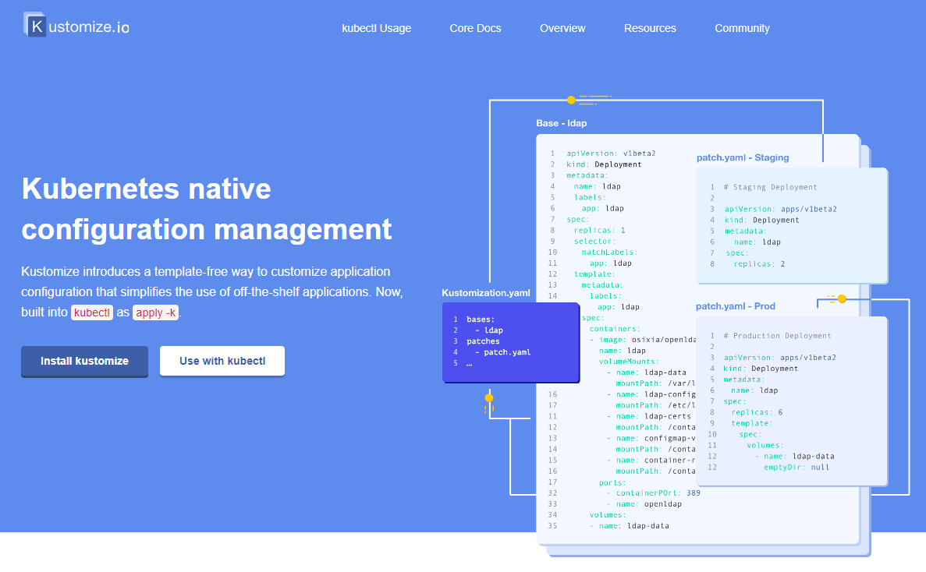The width and height of the screenshot is (926, 572).
Task: Click 'replicas: 2' in the Staging patch
Action: (x=759, y=264)
